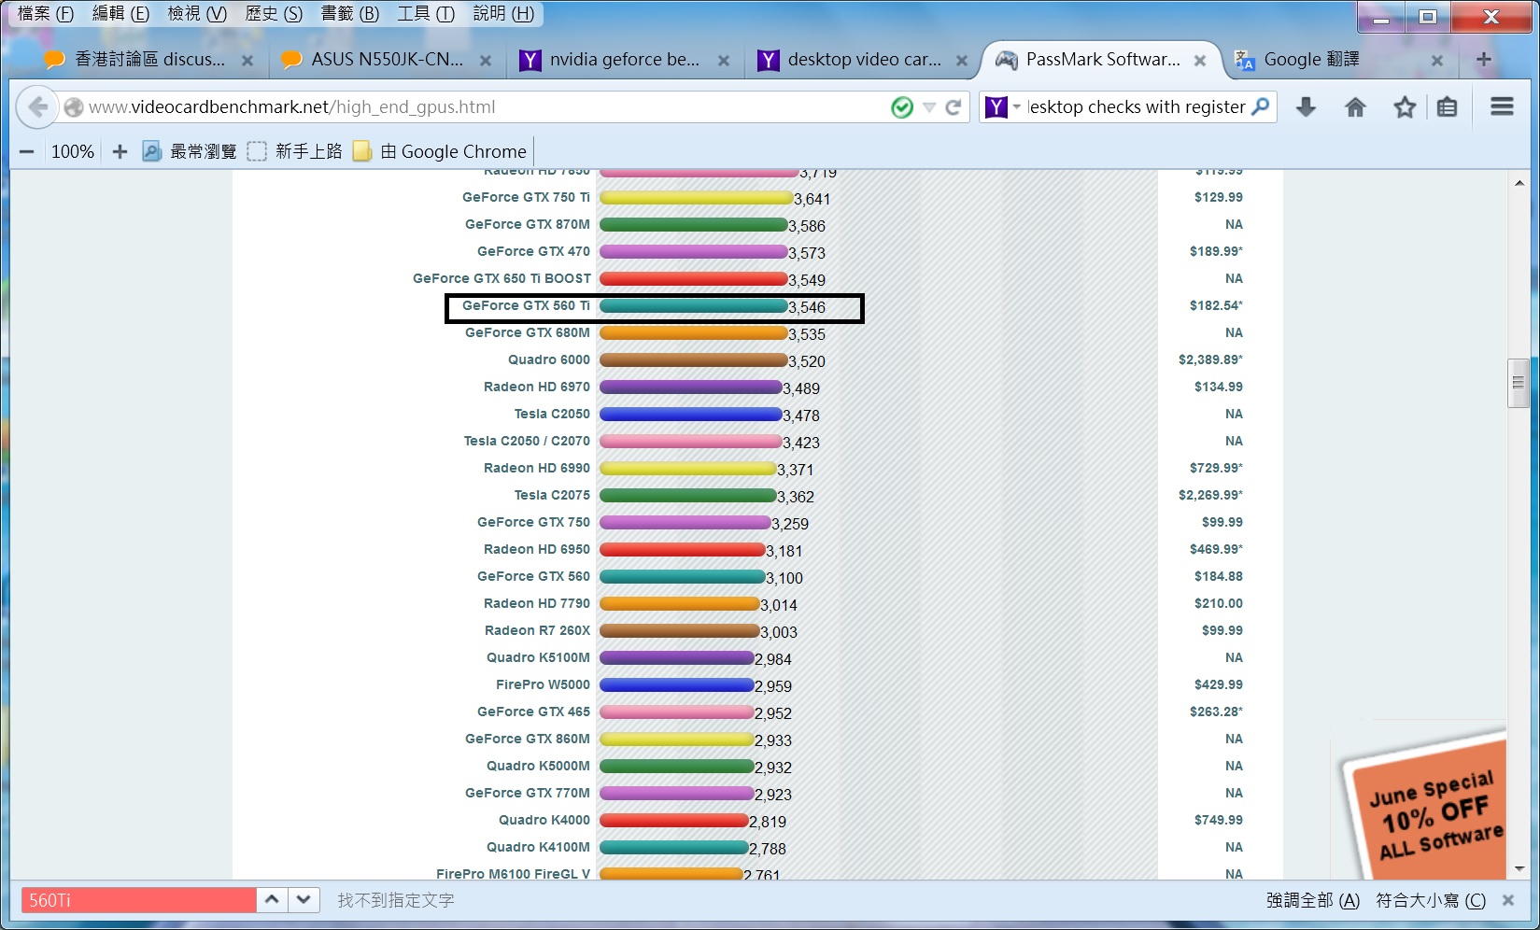Go to the home page icon

(x=1355, y=107)
